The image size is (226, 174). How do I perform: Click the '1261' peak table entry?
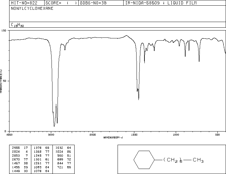pos(38,163)
